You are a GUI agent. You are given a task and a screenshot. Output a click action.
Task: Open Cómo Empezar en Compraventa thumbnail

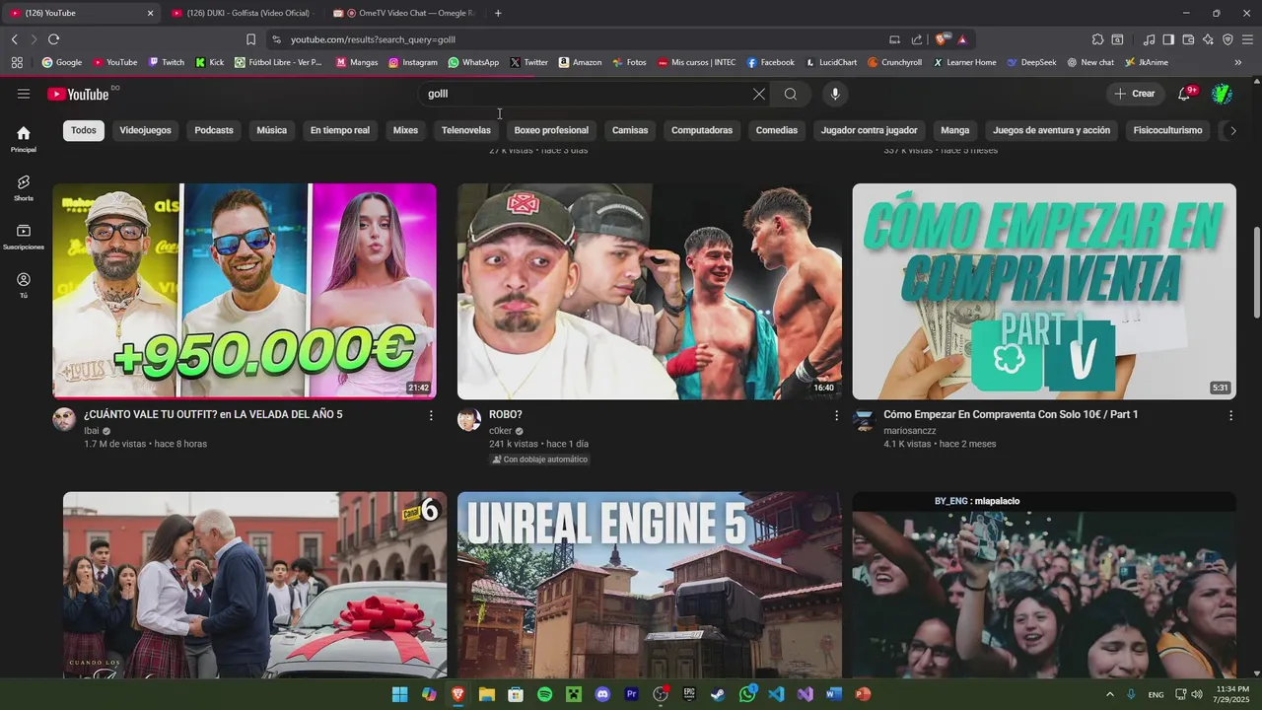coord(1044,291)
